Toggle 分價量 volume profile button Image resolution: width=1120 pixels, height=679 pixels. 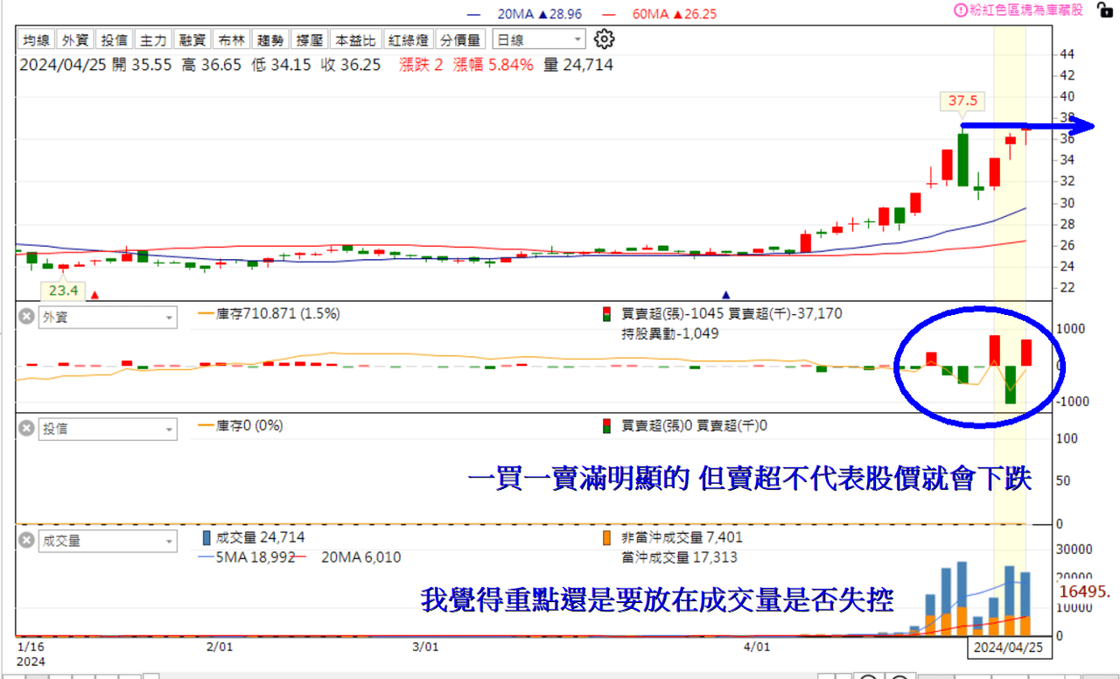(x=460, y=39)
